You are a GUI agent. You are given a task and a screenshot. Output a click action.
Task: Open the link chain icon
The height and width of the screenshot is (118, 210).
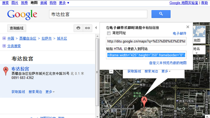87,28
